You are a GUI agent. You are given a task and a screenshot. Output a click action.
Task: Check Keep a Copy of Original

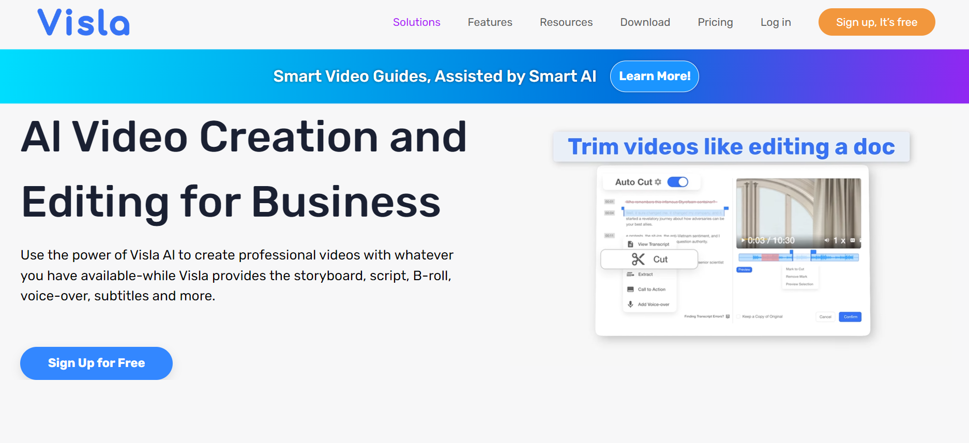pyautogui.click(x=738, y=316)
